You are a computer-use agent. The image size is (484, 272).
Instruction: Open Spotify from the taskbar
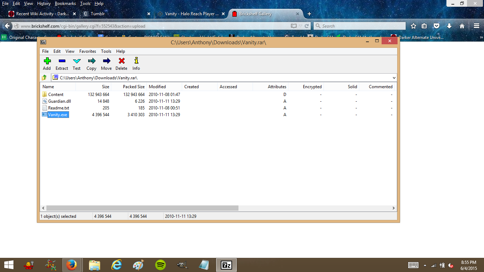point(161,265)
